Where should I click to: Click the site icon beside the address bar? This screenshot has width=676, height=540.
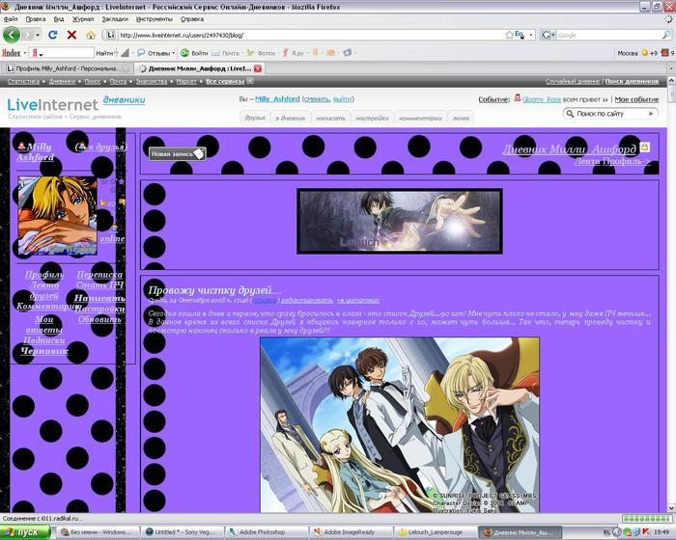tap(111, 35)
